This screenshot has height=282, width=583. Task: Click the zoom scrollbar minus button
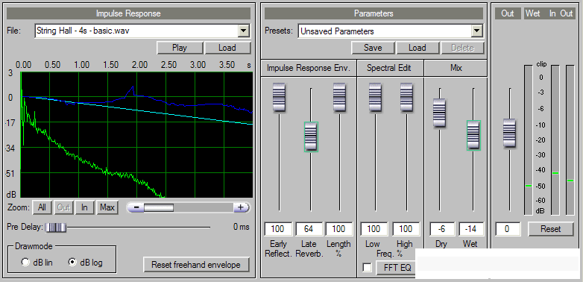pos(136,207)
